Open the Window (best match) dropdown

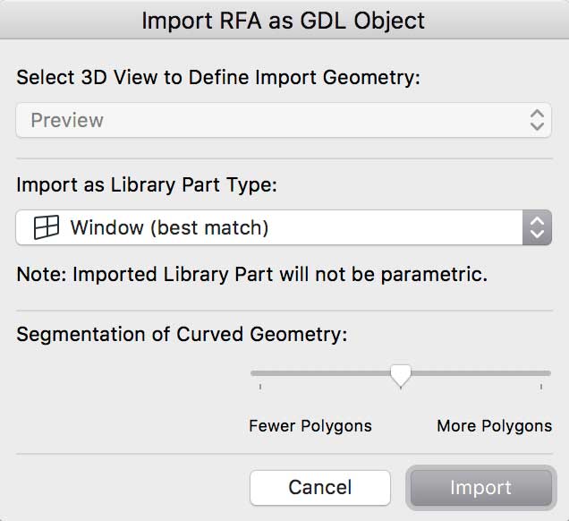tap(268, 227)
